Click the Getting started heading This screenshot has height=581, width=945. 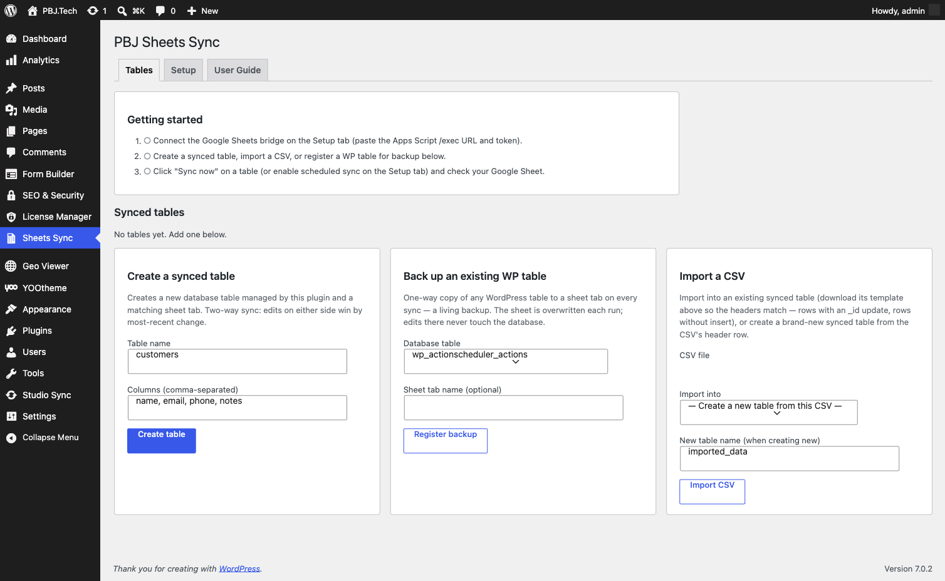[165, 120]
